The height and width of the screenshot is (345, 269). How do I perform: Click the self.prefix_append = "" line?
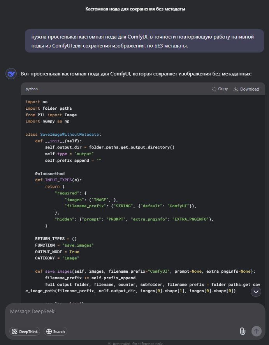point(73,160)
